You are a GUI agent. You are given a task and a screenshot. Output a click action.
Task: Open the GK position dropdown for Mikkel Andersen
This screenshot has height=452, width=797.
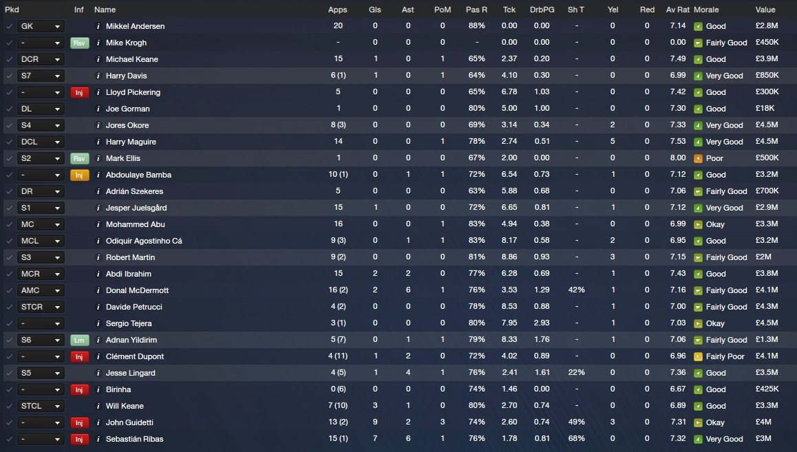point(41,26)
